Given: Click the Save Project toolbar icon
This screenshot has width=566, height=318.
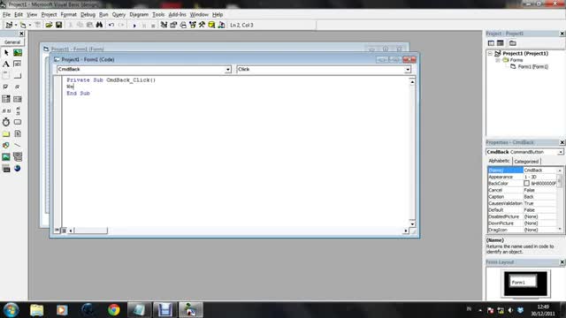Looking at the screenshot, I should pos(58,25).
